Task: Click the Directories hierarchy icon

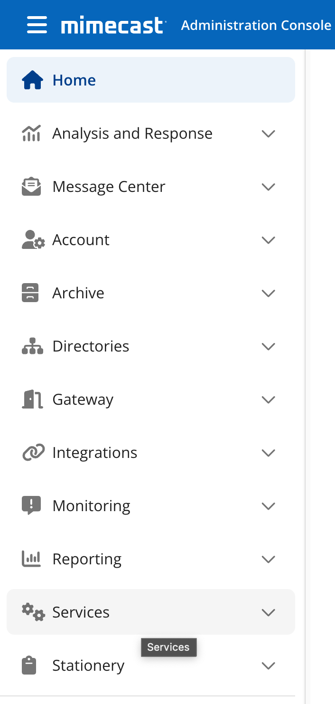Action: 32,346
